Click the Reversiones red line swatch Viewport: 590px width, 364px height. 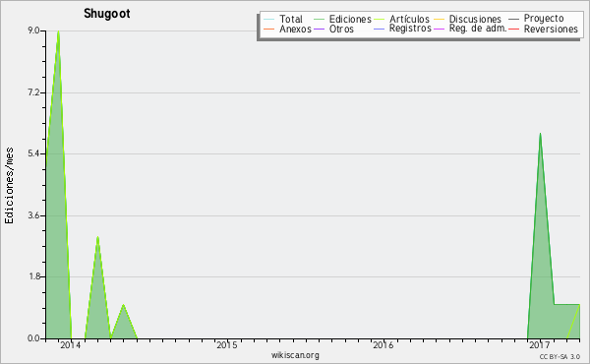click(x=513, y=29)
